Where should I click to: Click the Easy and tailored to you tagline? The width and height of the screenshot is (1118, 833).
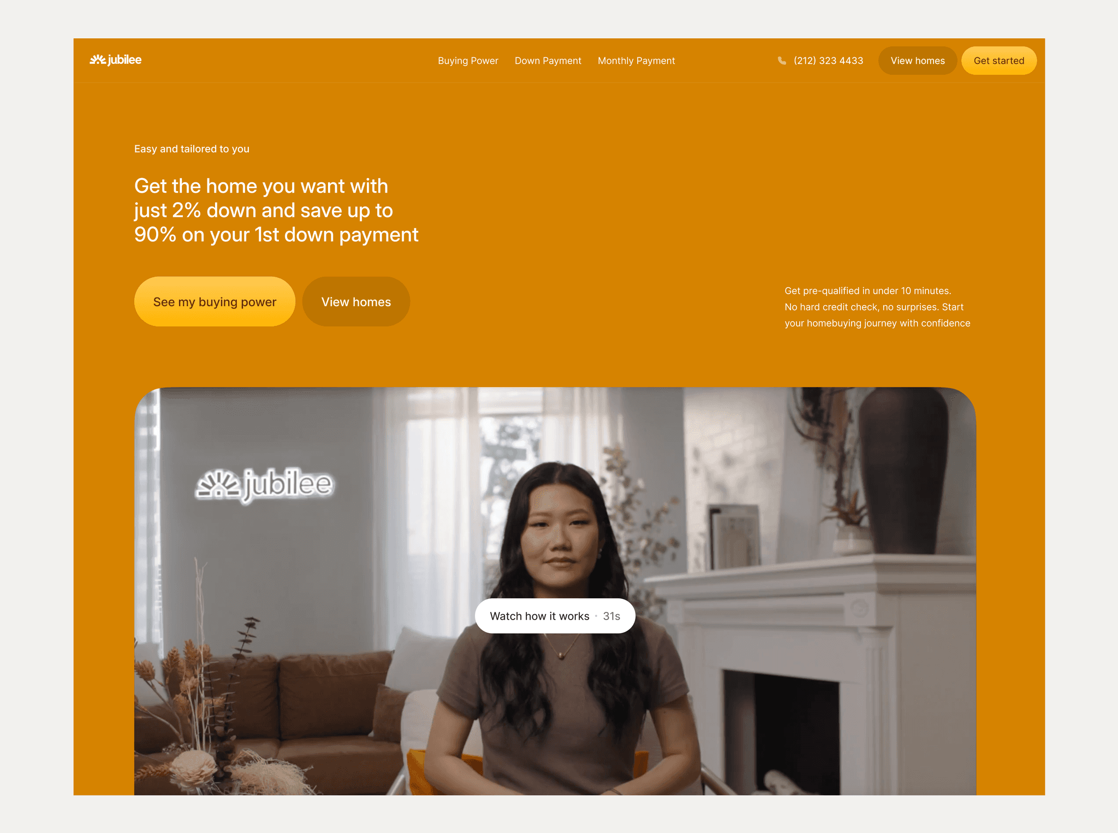pos(192,148)
